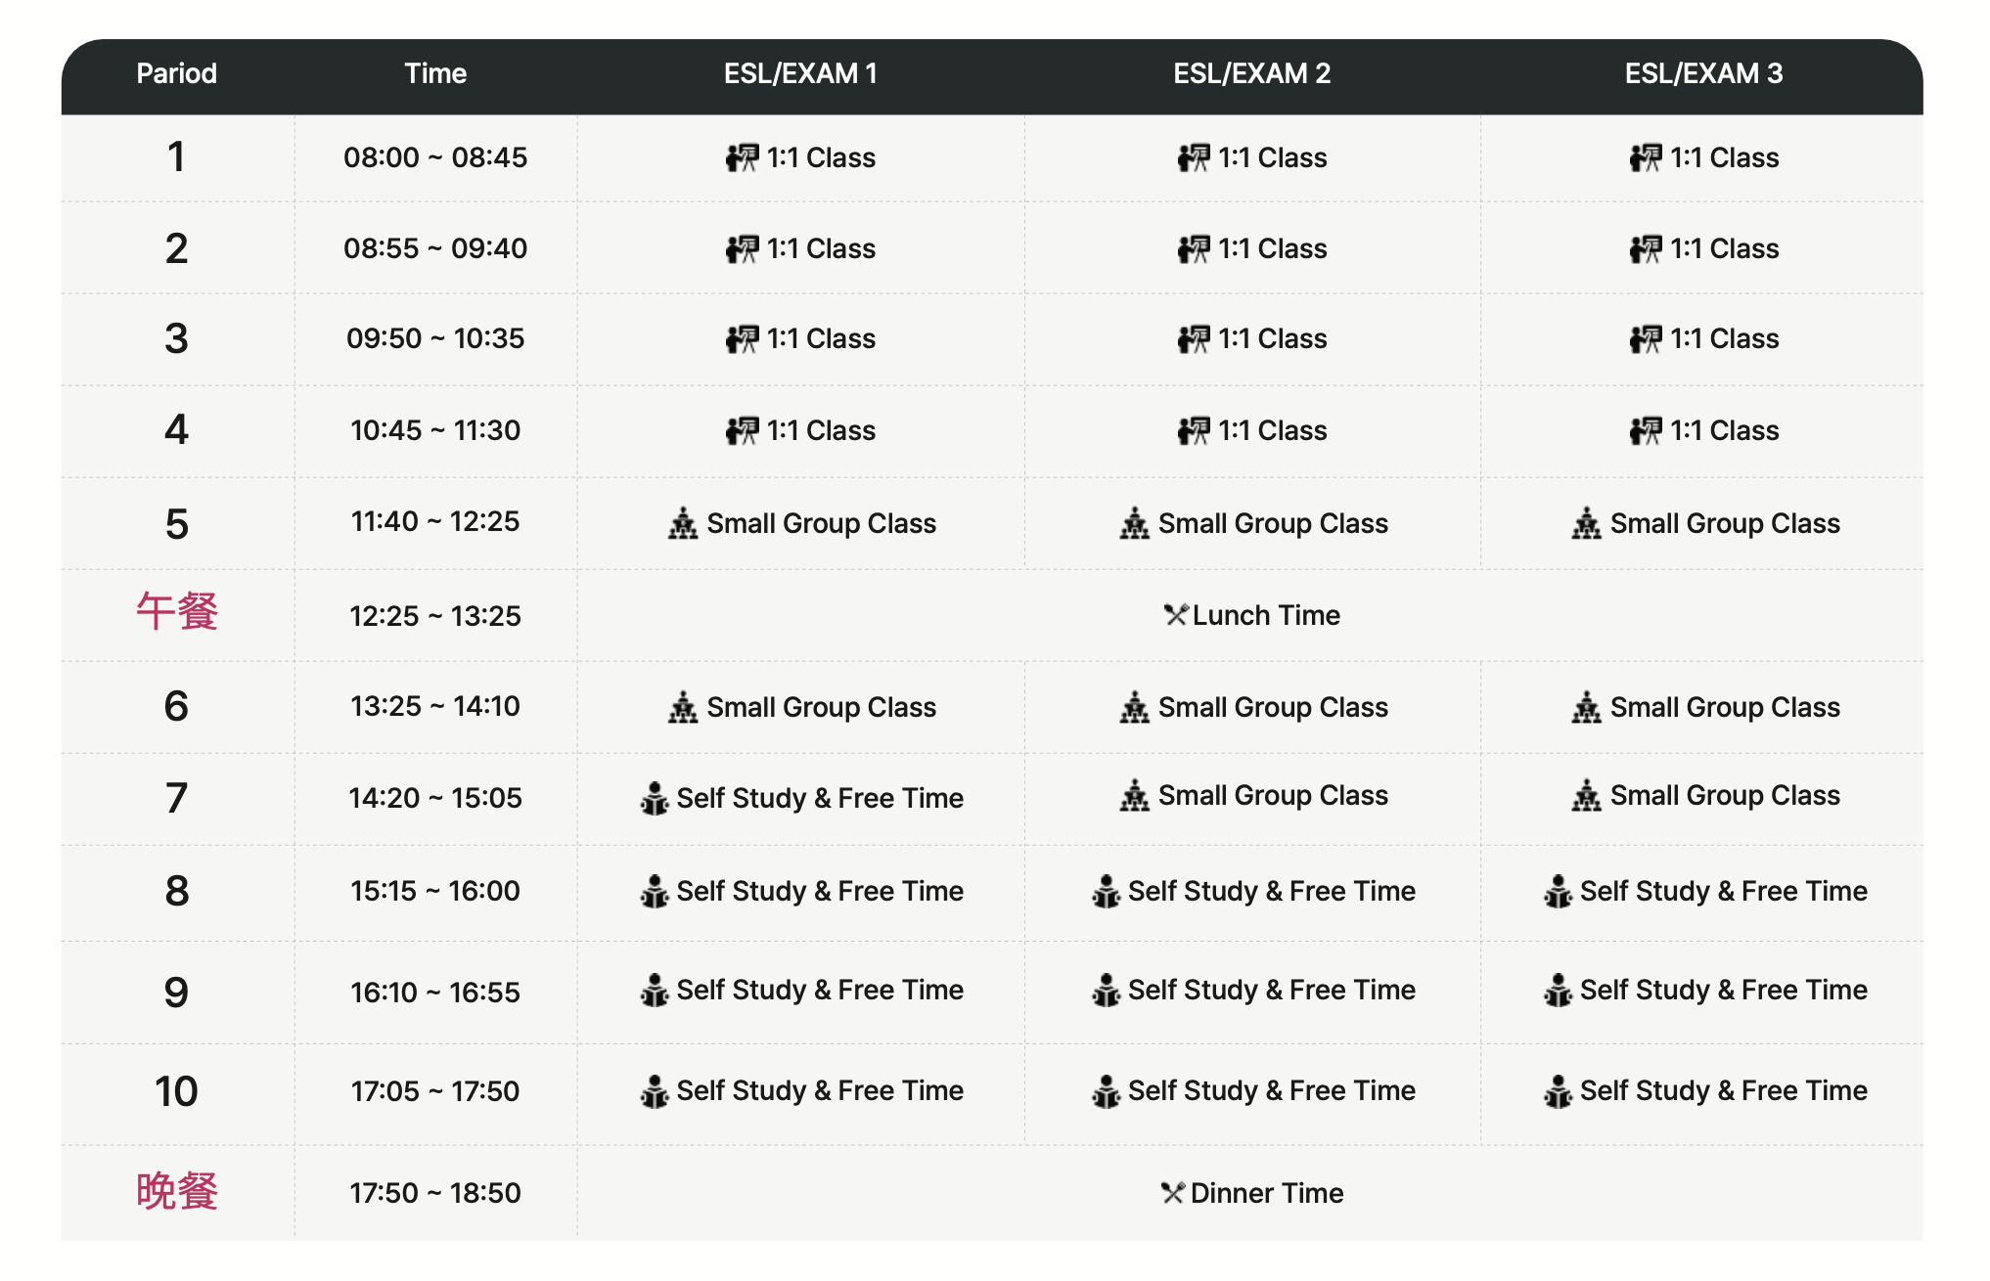Select the ESL/EXAM 1 column header
The width and height of the screenshot is (1990, 1281).
[x=800, y=73]
